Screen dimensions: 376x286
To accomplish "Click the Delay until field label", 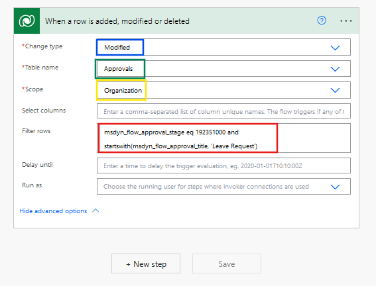I will 37,165.
